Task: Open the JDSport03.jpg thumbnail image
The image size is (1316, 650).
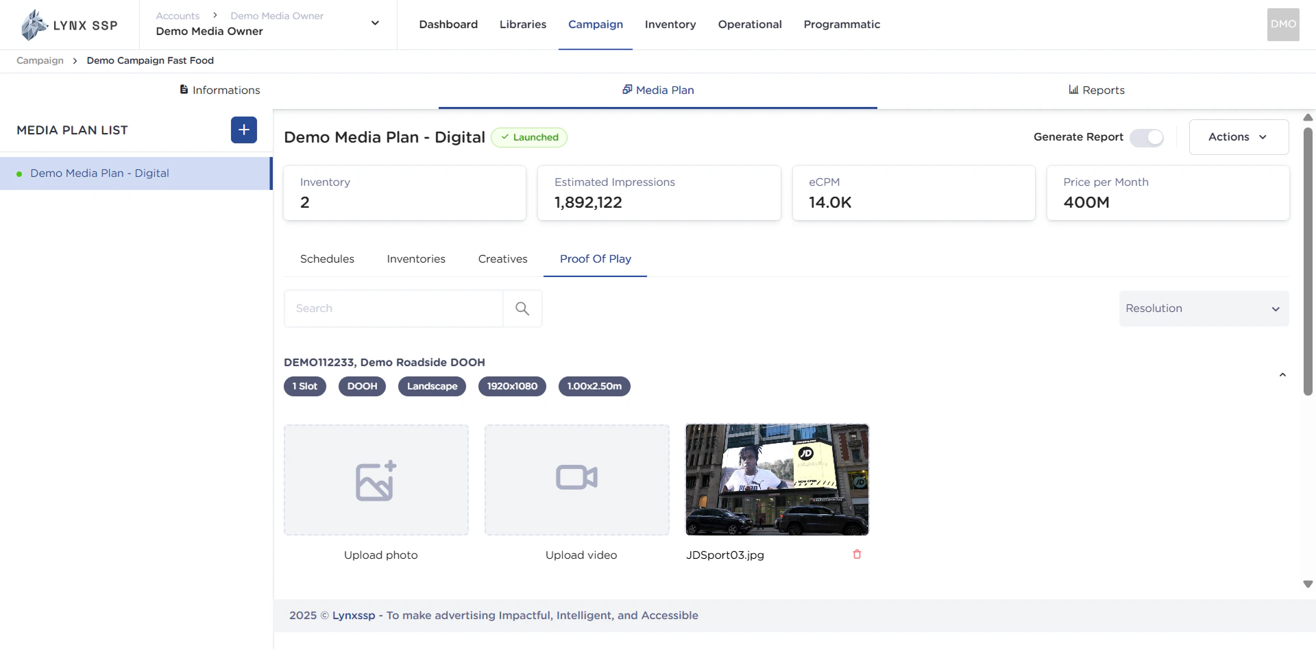Action: coord(777,480)
